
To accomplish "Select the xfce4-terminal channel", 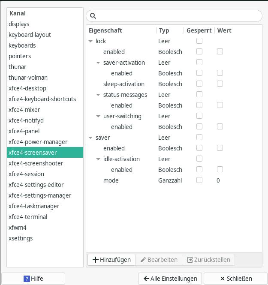I will pos(45,217).
